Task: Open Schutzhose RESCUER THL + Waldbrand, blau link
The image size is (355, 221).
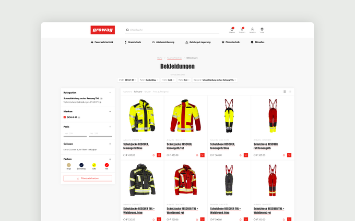Action: 226,211
